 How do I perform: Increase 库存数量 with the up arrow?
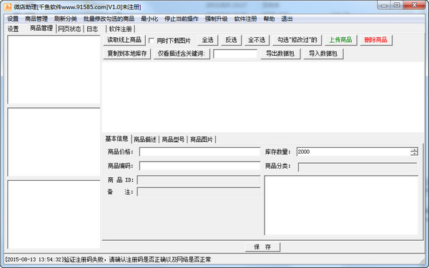click(414, 149)
